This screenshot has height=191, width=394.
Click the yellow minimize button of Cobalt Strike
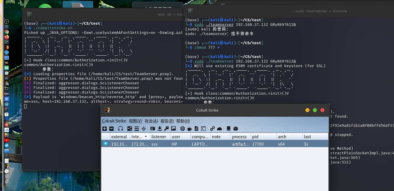[x=307, y=110]
